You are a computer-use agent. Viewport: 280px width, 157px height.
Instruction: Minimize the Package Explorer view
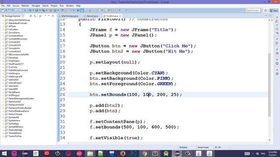tap(49, 16)
